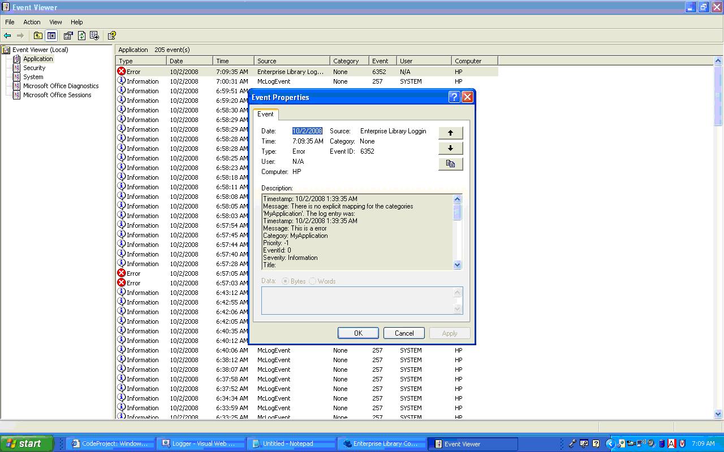Click the camera icon in the system tray
This screenshot has width=724, height=452.
point(631,444)
